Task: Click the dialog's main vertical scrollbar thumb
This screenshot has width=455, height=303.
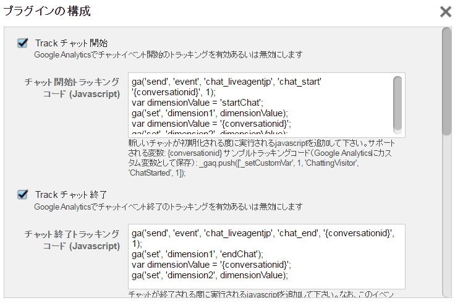Action: tap(447, 81)
